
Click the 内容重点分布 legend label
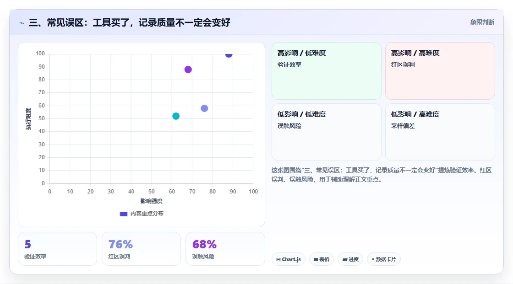147,214
